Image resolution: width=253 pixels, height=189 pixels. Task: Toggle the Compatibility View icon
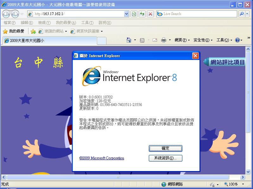click(134, 14)
